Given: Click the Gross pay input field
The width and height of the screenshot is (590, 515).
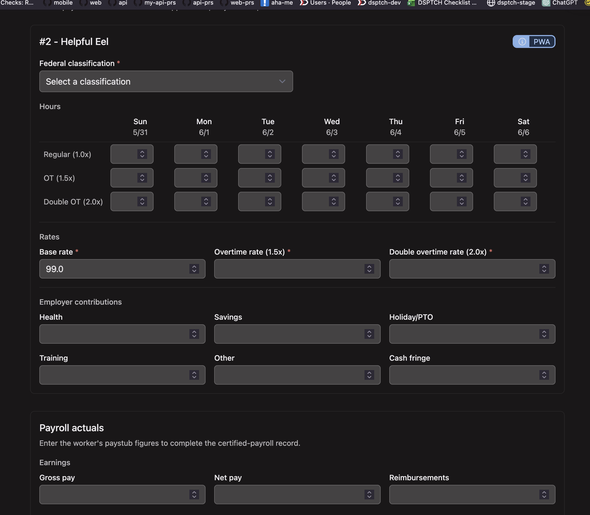Looking at the screenshot, I should click(122, 494).
